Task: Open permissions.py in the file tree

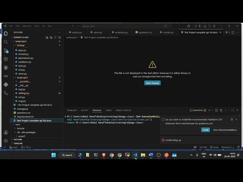Action: pos(25,58)
